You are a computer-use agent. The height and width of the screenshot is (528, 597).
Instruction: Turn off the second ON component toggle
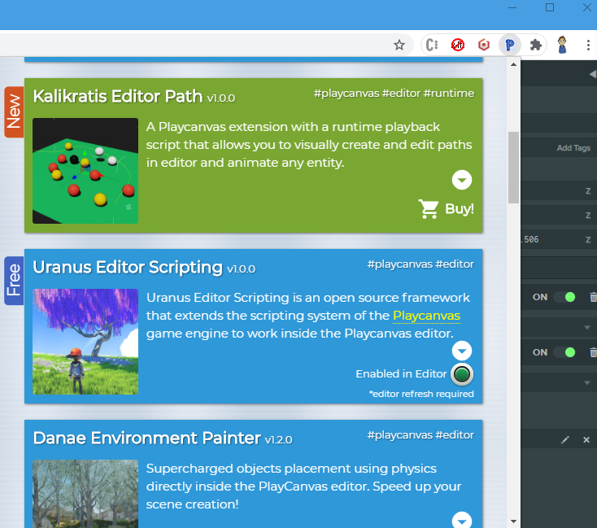click(564, 352)
